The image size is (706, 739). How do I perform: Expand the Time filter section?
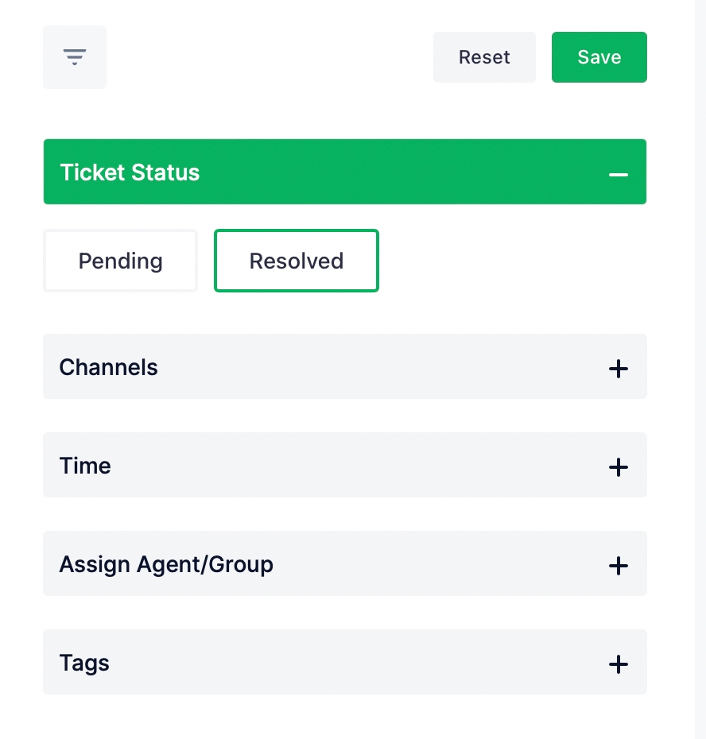coord(345,465)
